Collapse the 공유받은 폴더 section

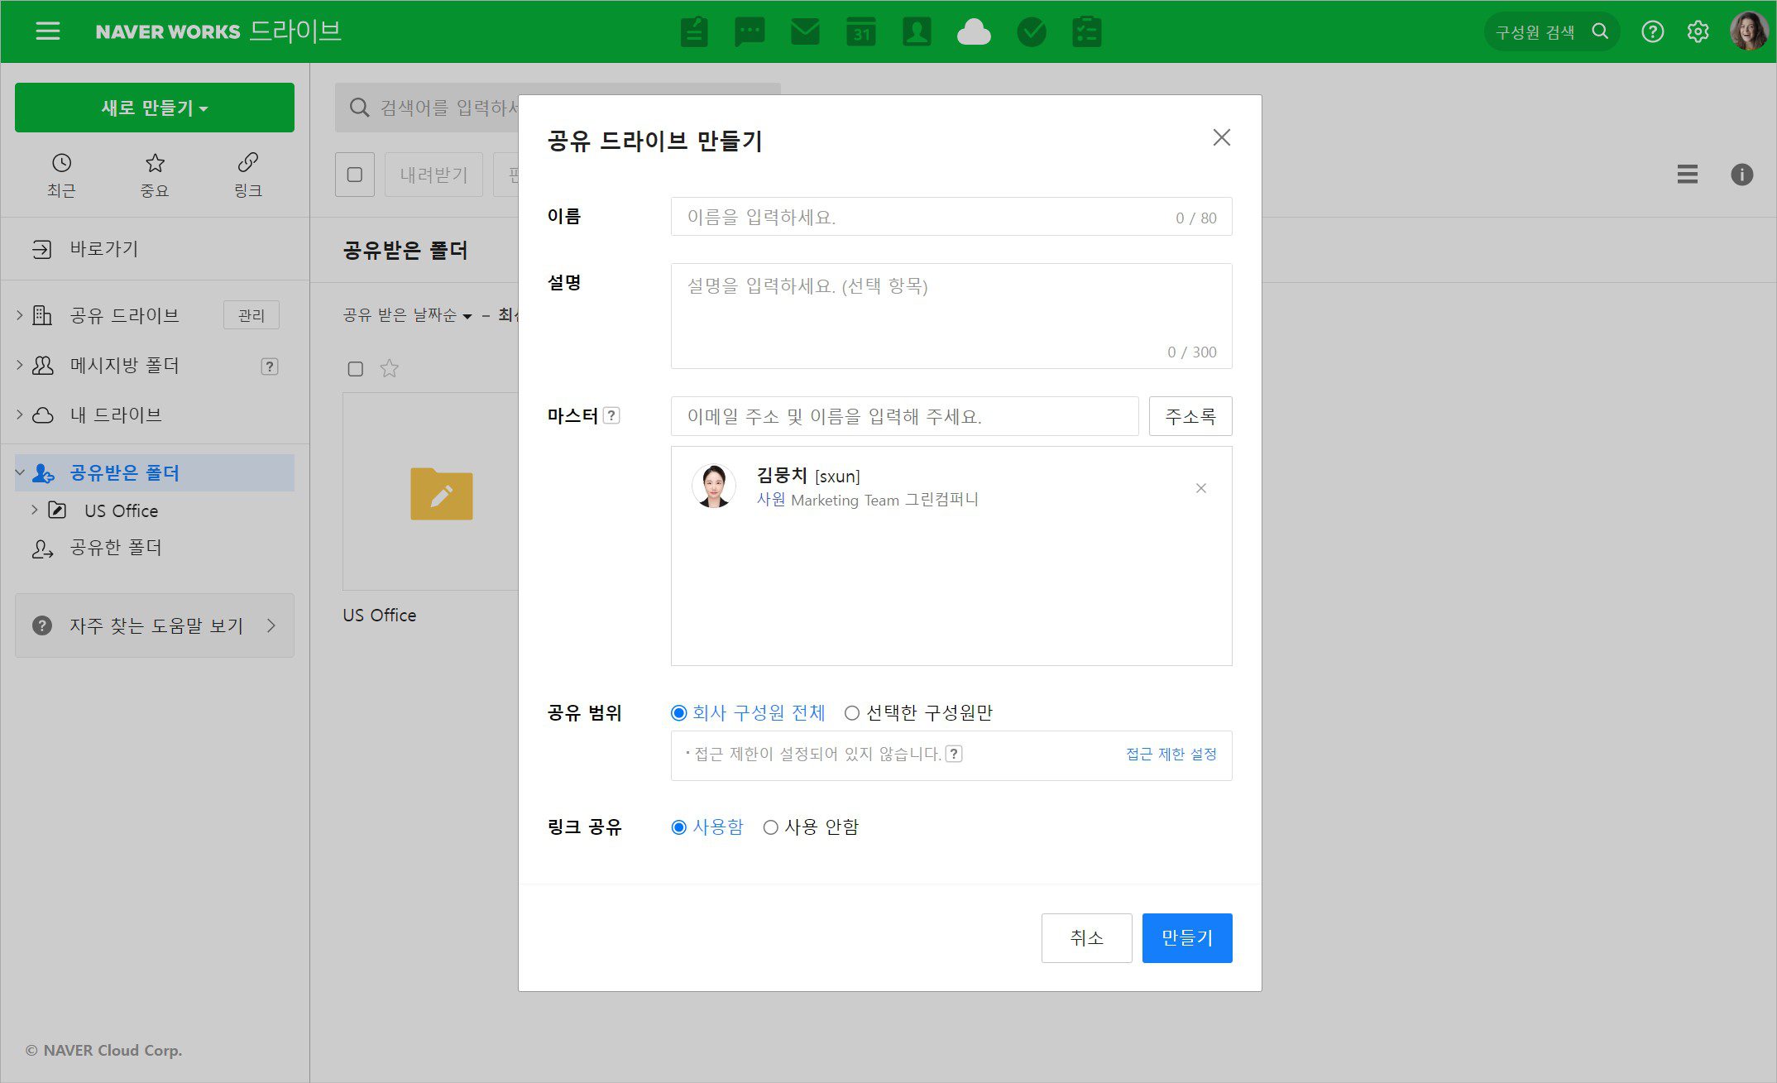point(18,472)
